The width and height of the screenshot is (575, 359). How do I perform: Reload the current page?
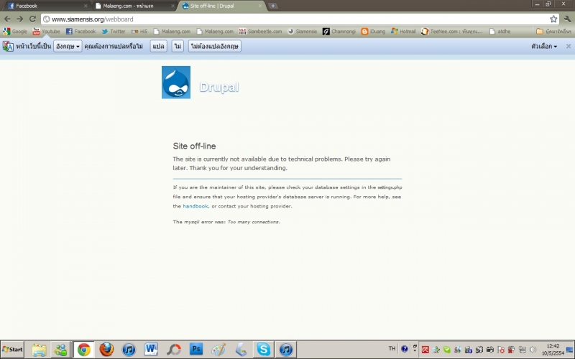coord(32,19)
